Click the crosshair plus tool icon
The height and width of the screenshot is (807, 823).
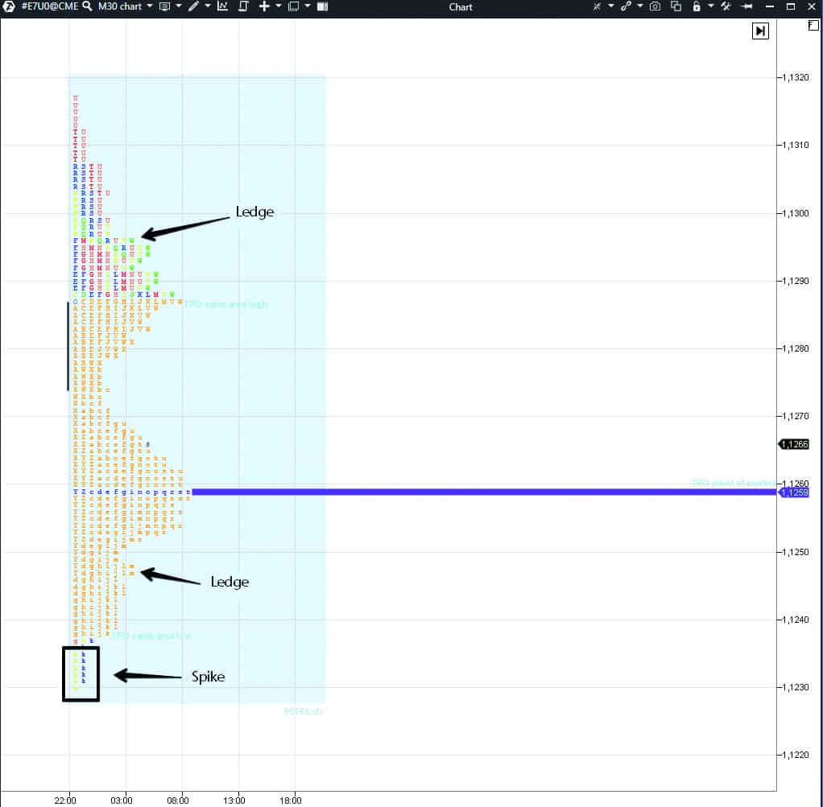[263, 6]
